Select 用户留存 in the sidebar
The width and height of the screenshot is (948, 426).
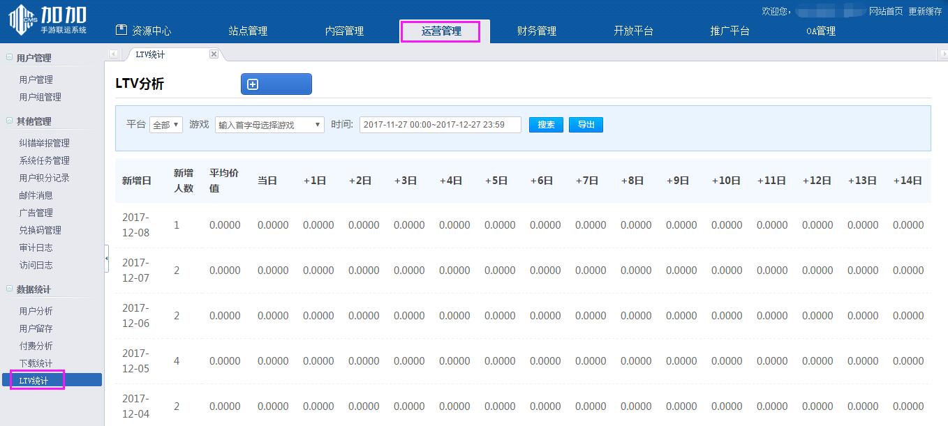(36, 328)
